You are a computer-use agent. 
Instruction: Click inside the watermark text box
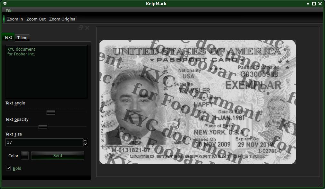coord(47,72)
